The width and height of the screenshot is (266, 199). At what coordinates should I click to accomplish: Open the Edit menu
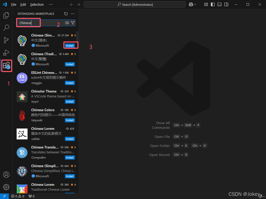pyautogui.click(x=23, y=5)
